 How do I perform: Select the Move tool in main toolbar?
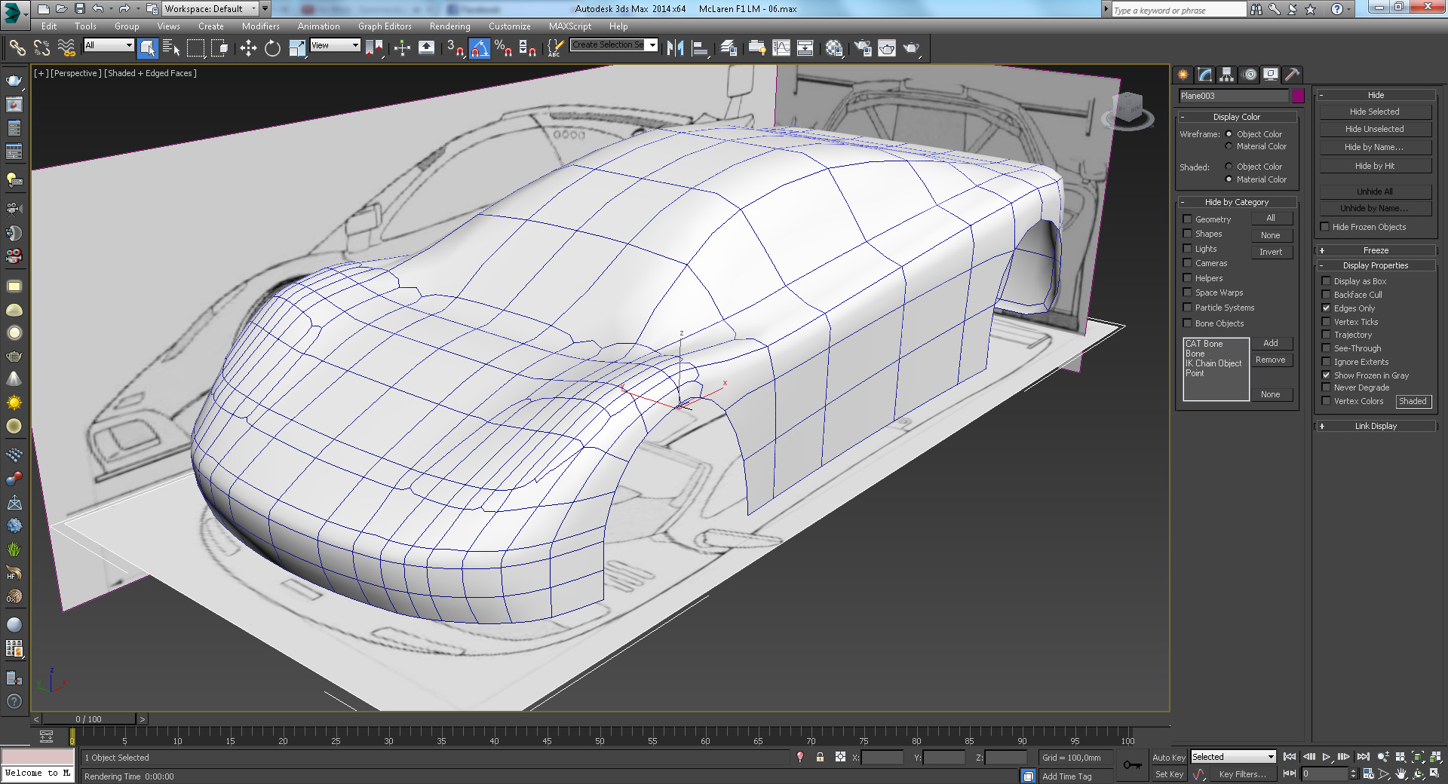tap(248, 48)
